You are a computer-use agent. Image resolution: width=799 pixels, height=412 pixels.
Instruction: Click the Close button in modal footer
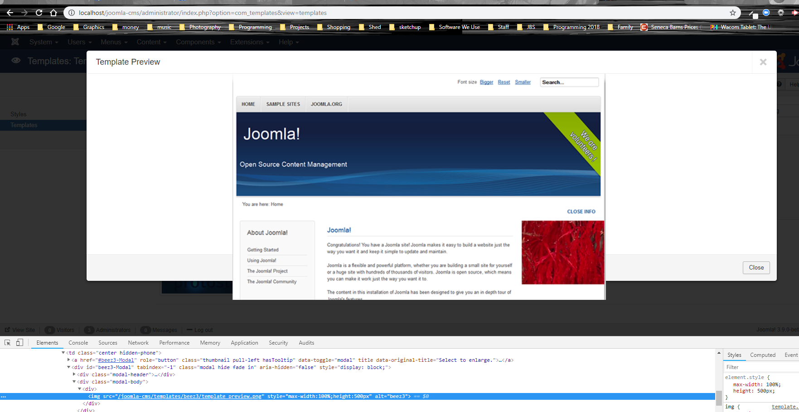(756, 268)
